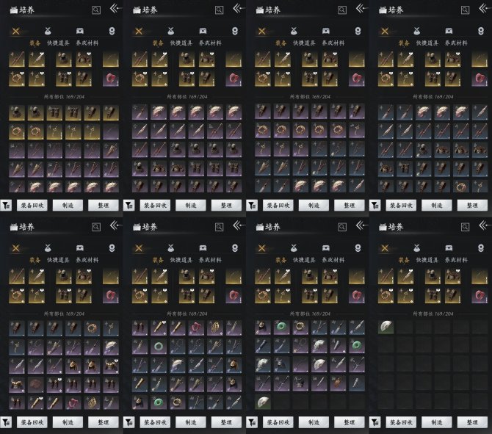Select crossed-swords category icon in sixth panel
The width and height of the screenshot is (492, 434).
click(139, 248)
